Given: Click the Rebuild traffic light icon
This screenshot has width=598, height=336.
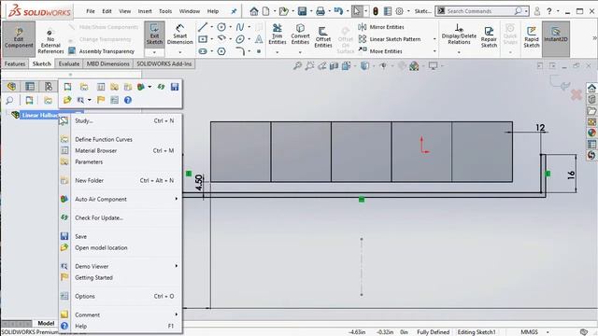Looking at the screenshot, I should coord(376,11).
